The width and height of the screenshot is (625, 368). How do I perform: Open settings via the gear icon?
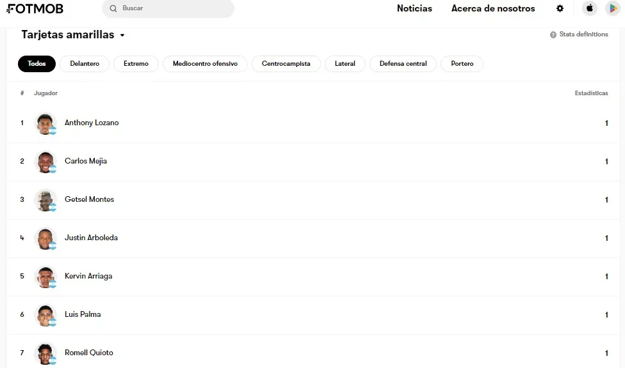point(560,8)
